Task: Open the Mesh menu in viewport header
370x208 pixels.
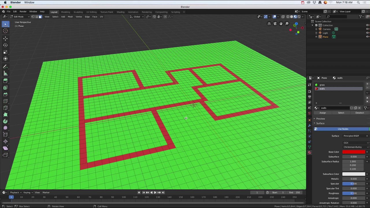Action: 70,17
